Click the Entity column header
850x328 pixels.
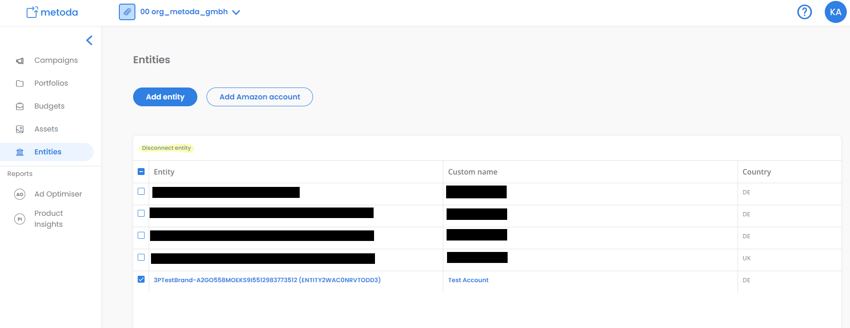point(164,172)
